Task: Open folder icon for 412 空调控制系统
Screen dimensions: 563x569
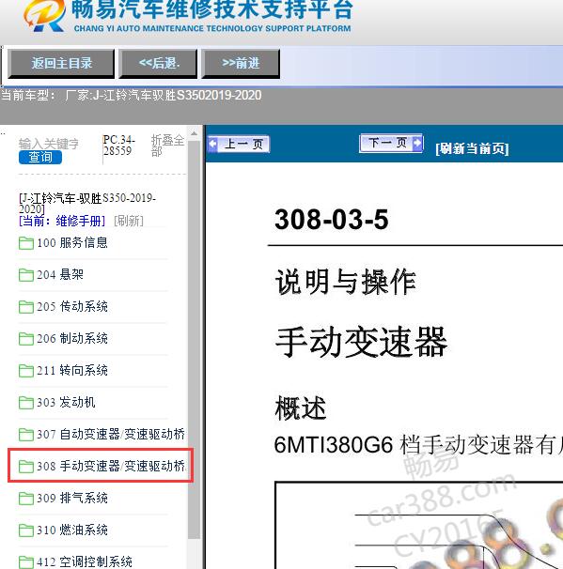Action: (26, 562)
